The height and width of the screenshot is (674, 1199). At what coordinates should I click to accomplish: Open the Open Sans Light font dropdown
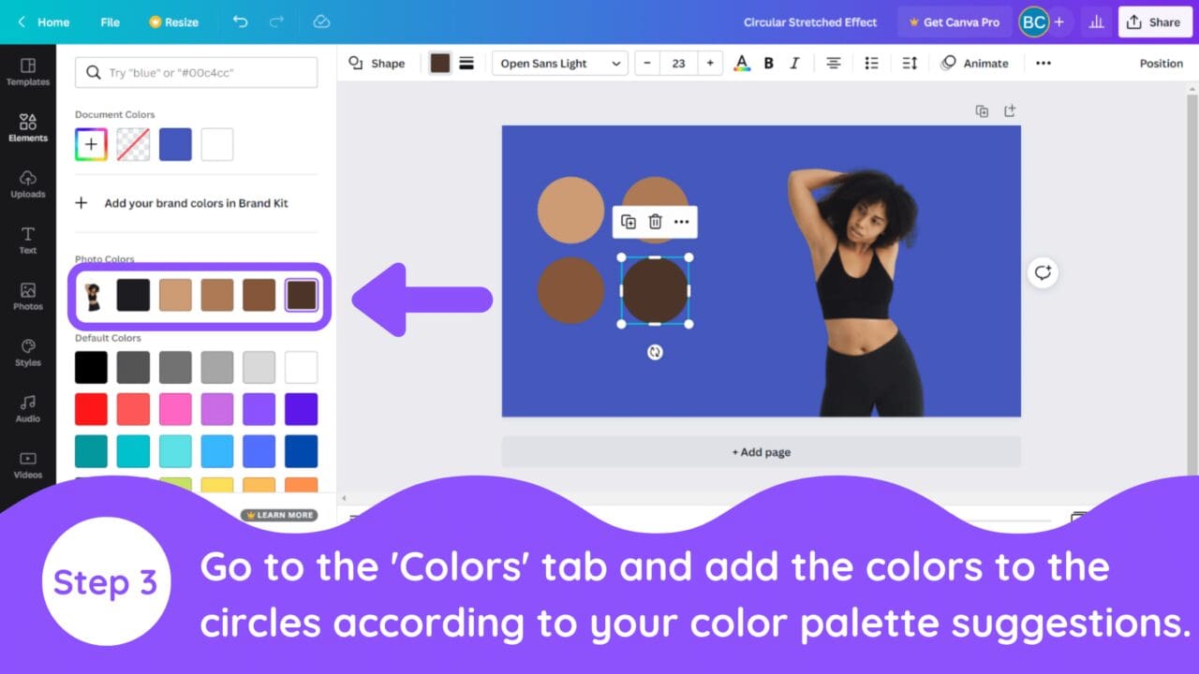[x=559, y=63]
